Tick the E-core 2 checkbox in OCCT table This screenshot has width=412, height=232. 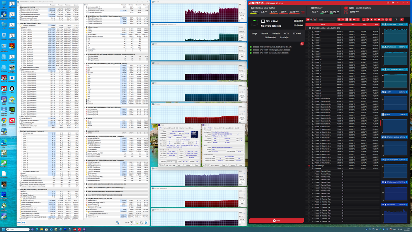click(309, 37)
